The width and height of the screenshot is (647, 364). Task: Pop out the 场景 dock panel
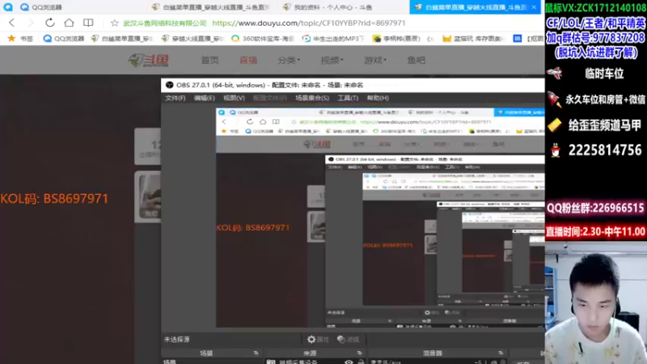[x=256, y=353]
